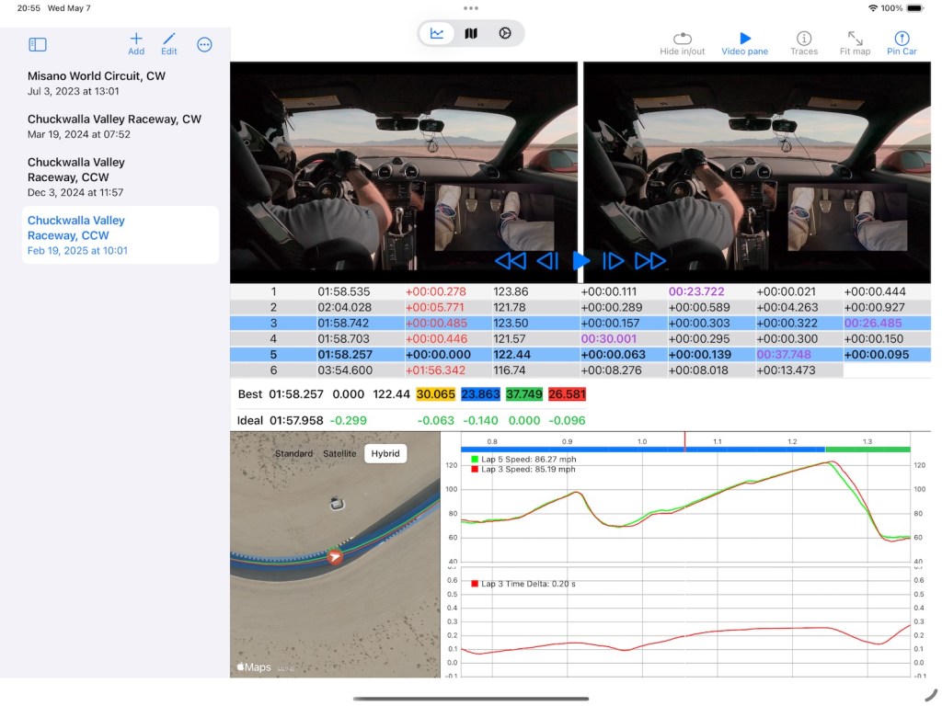The height and width of the screenshot is (706, 942).
Task: Tap the Edit pencil icon
Action: coord(169,43)
